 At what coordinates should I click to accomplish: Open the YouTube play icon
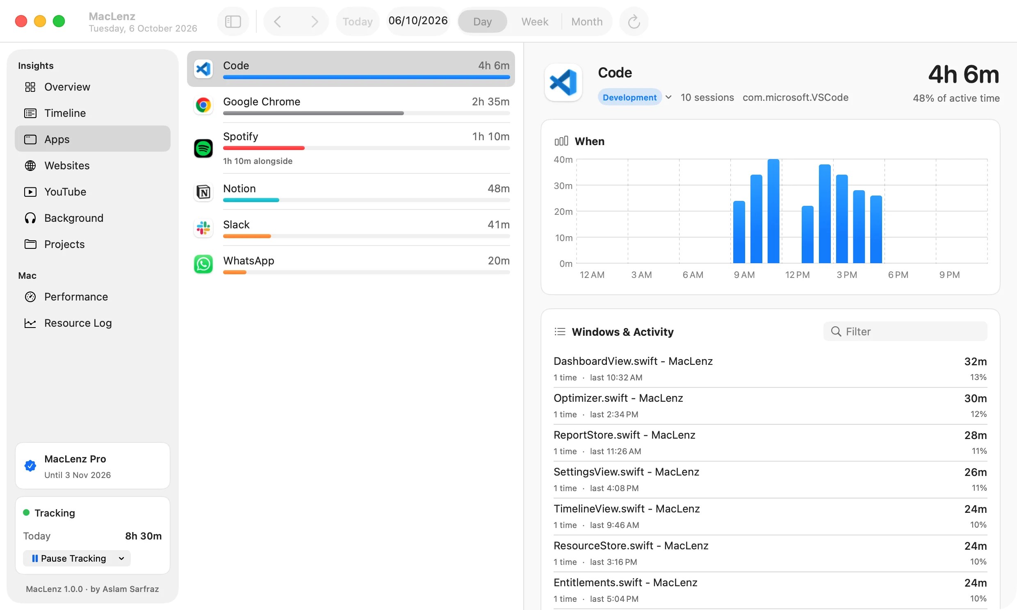coord(30,192)
